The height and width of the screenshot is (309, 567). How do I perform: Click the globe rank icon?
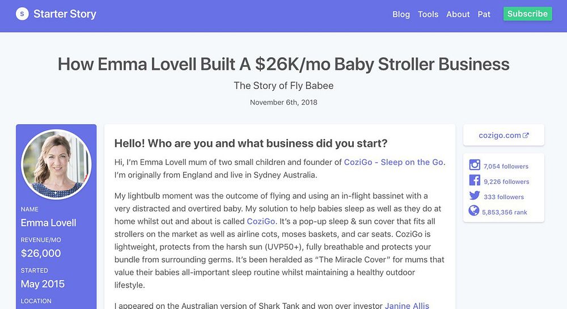tap(475, 211)
